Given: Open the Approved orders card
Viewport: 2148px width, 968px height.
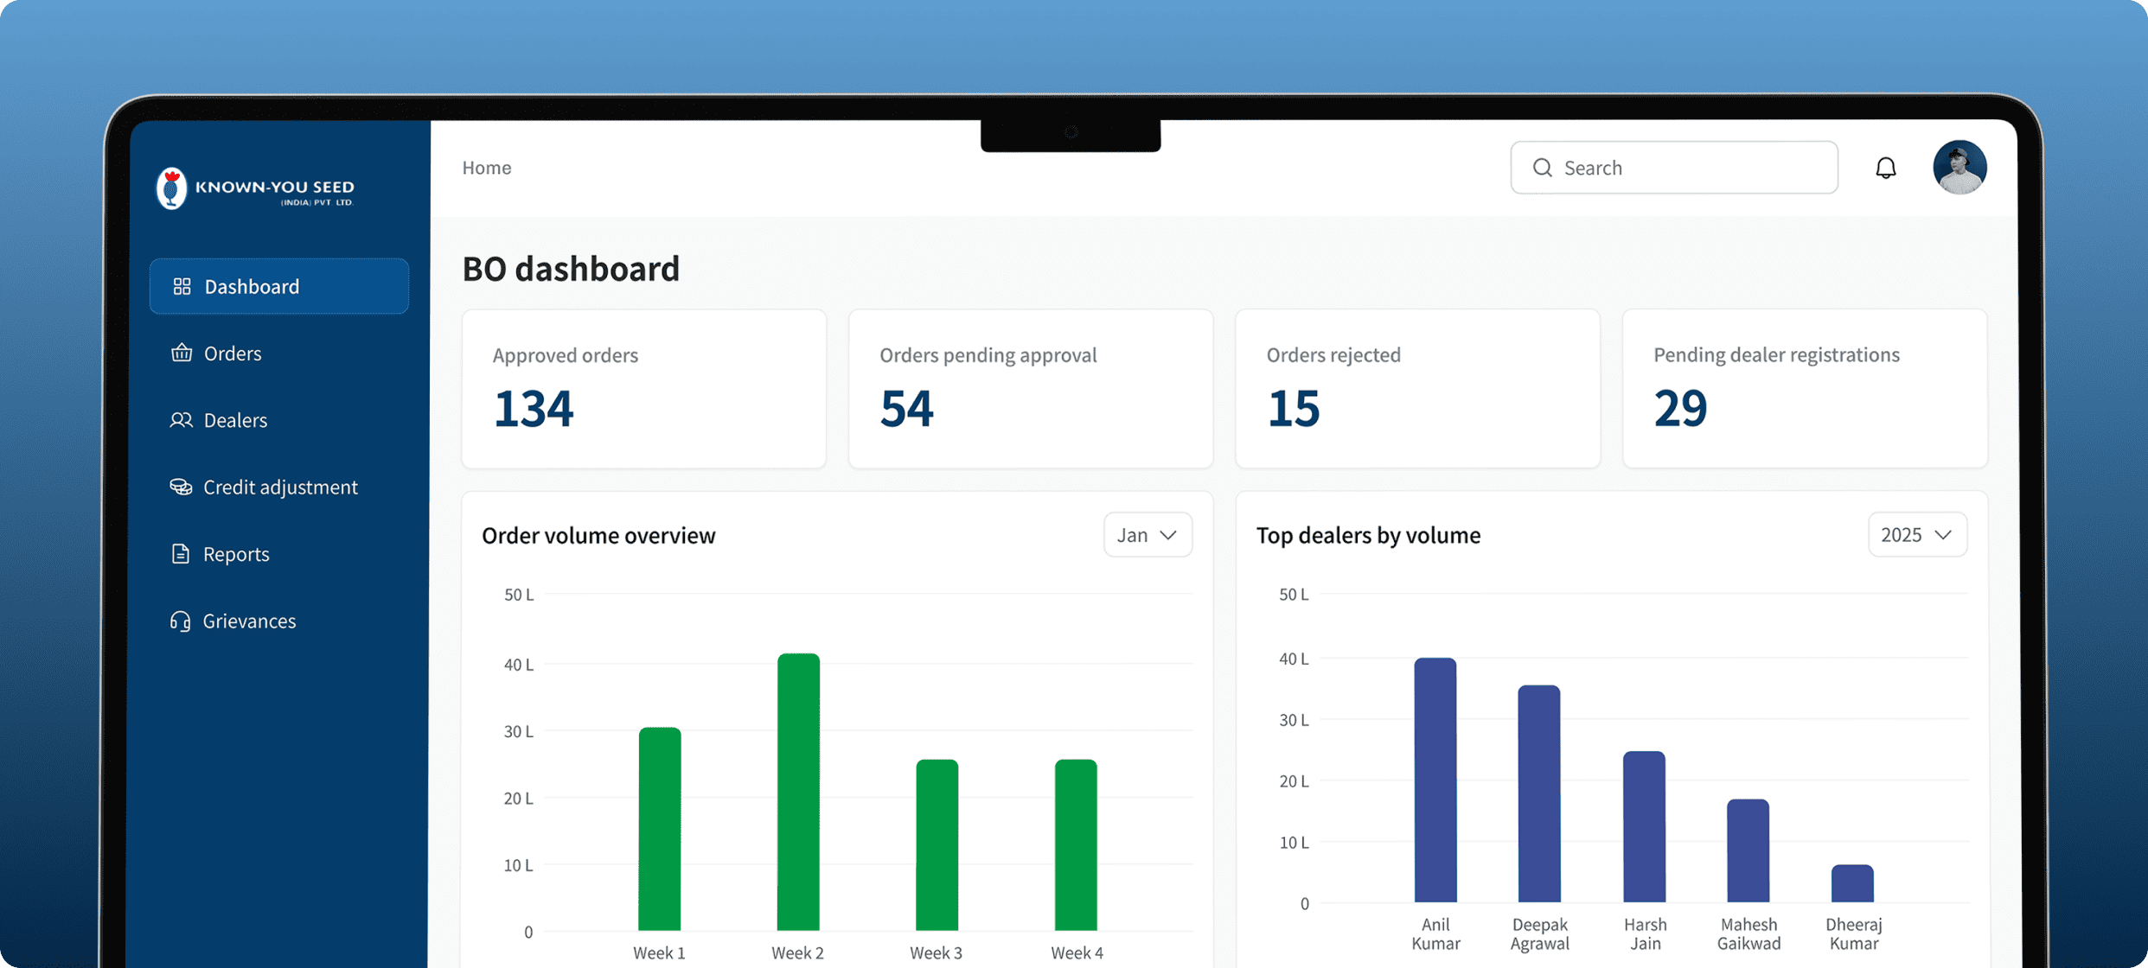Looking at the screenshot, I should click(x=644, y=389).
